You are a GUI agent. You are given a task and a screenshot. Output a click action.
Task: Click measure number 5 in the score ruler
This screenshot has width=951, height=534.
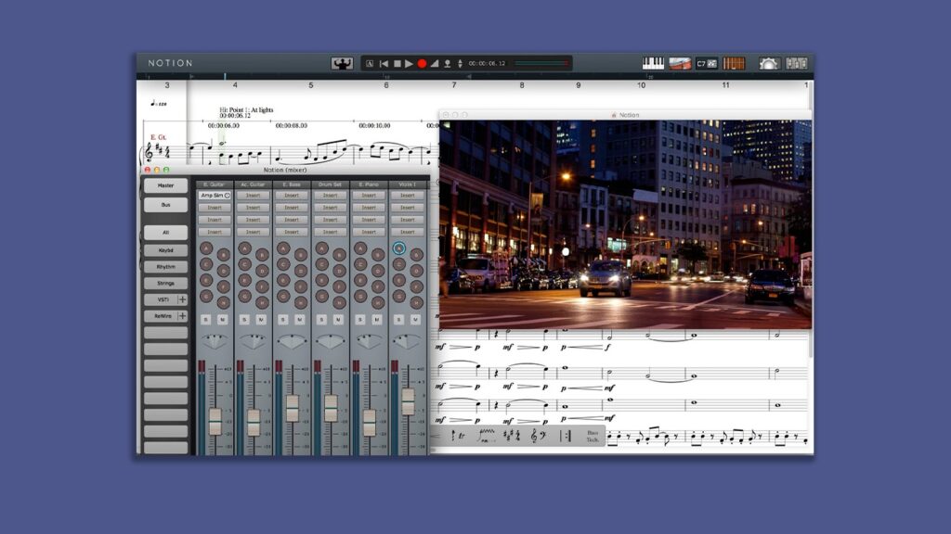pos(310,85)
